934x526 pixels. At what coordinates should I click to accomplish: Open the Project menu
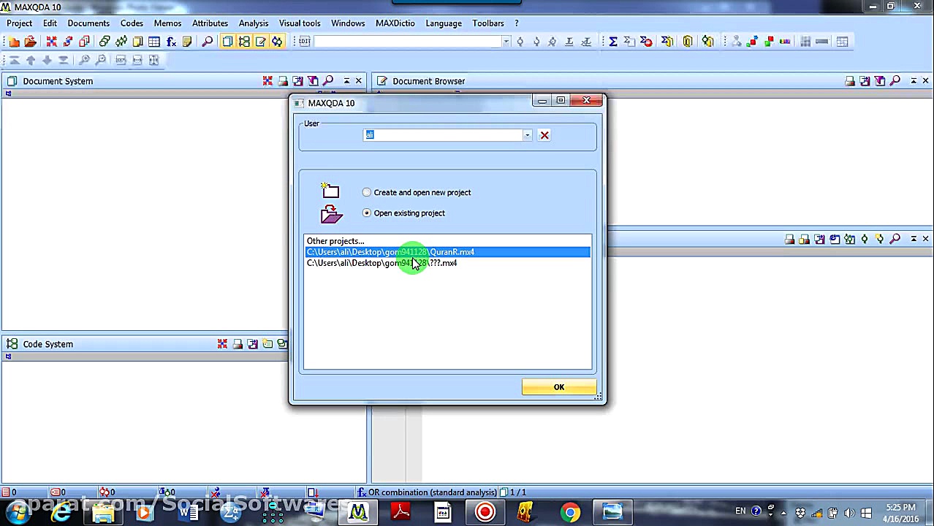pyautogui.click(x=20, y=23)
